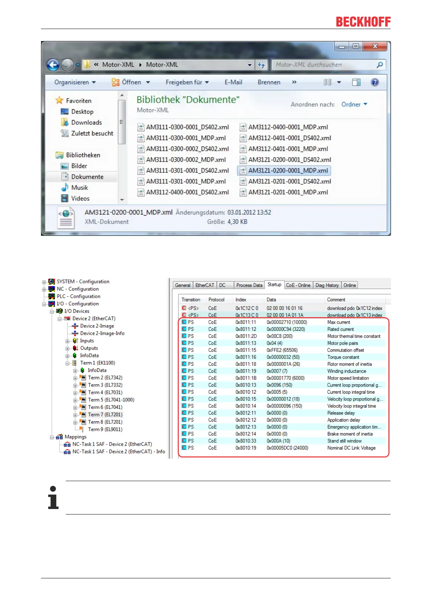Click the E-Mail toolbar button

[233, 82]
